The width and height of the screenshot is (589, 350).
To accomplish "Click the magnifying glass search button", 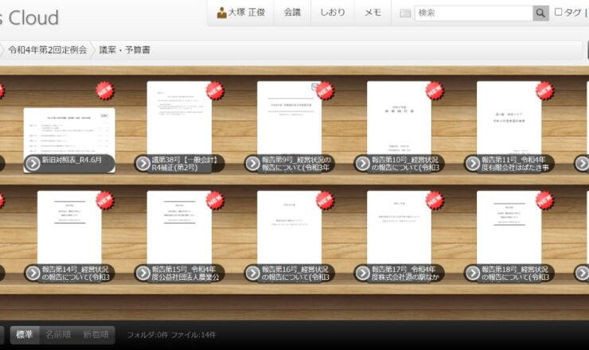I will point(540,13).
